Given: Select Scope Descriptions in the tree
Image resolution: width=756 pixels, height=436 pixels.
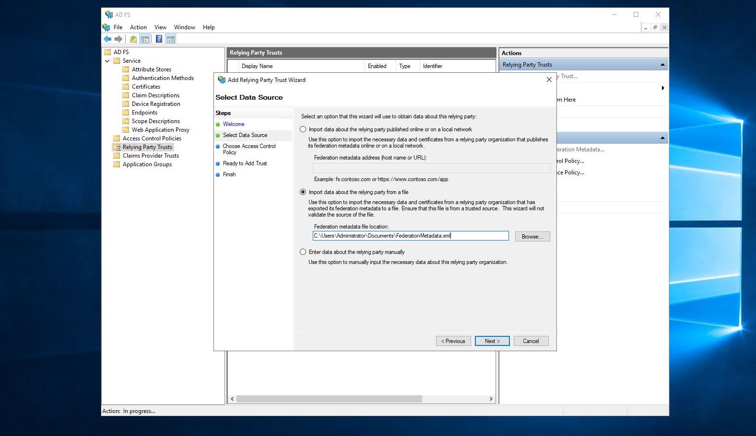Looking at the screenshot, I should 156,121.
